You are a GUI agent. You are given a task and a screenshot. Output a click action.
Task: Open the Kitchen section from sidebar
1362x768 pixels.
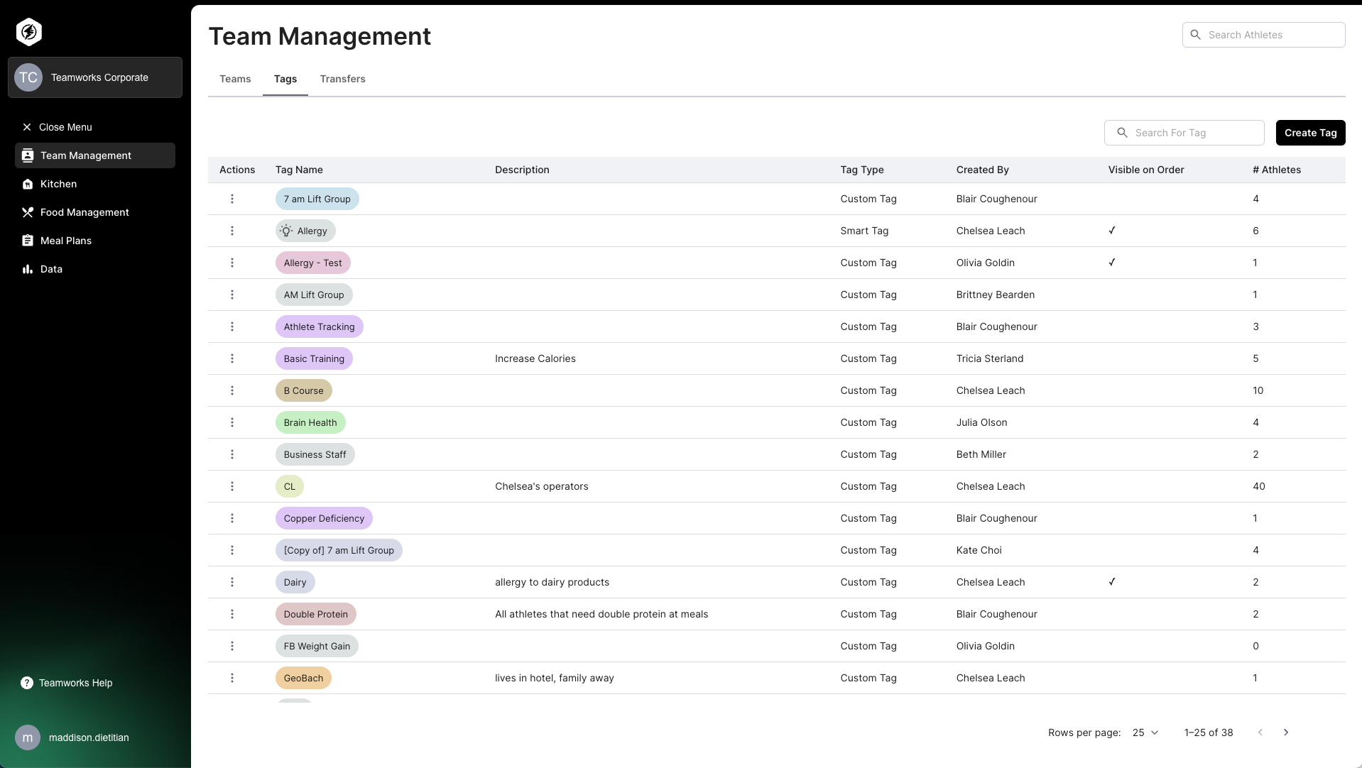[58, 183]
